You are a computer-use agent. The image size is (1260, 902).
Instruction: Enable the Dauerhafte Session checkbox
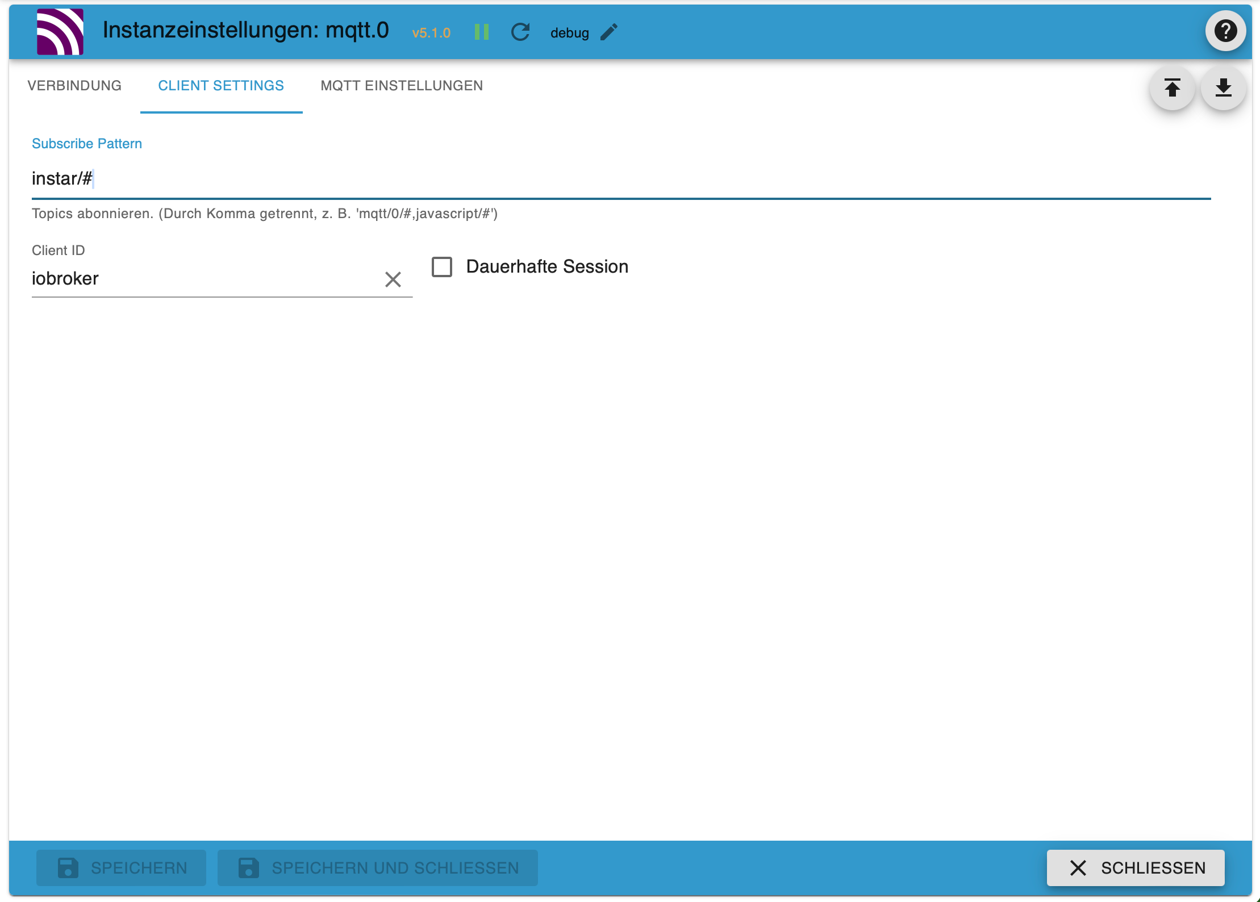coord(441,266)
